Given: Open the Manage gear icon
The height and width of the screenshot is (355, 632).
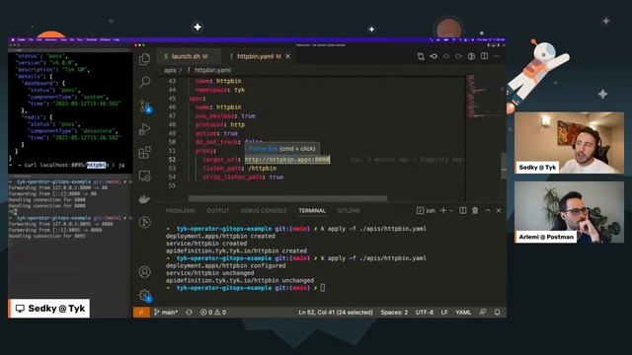Looking at the screenshot, I should pyautogui.click(x=145, y=296).
